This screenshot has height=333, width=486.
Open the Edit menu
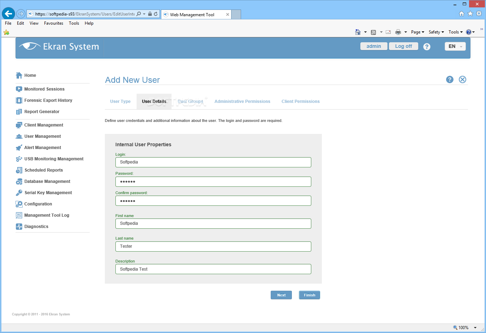pos(20,23)
